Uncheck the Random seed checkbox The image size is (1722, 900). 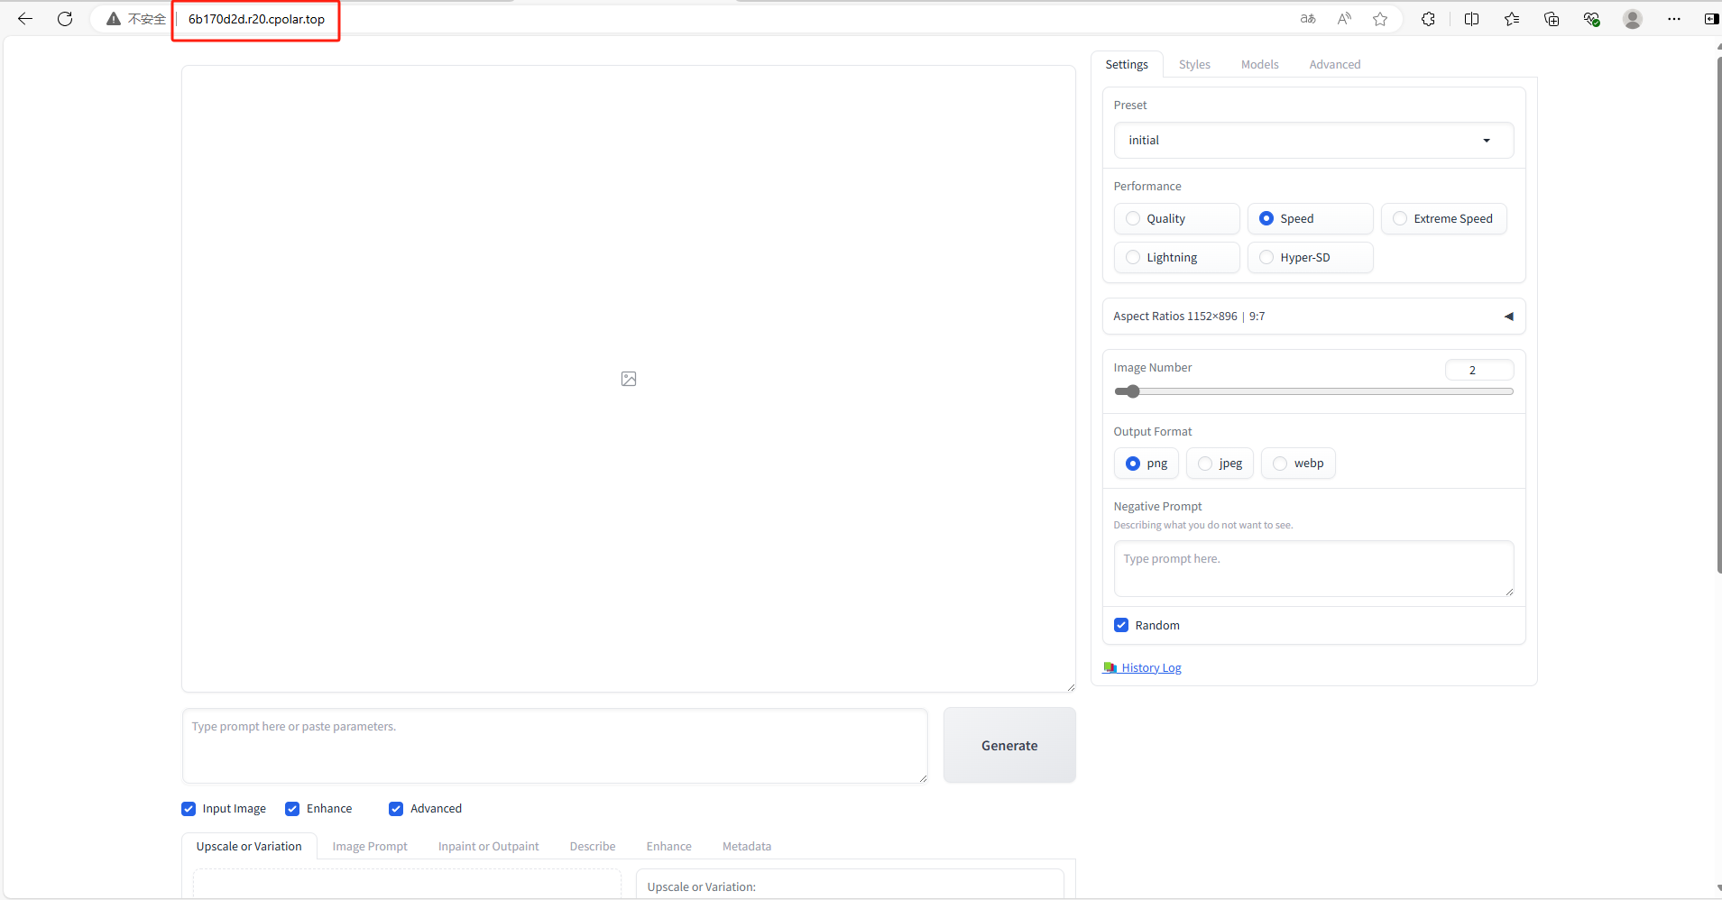tap(1121, 626)
